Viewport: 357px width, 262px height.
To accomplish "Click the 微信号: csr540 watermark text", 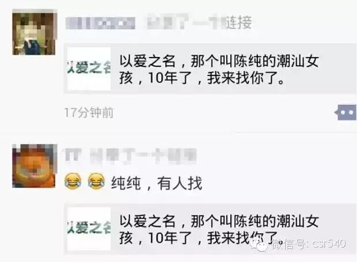I will tap(309, 244).
